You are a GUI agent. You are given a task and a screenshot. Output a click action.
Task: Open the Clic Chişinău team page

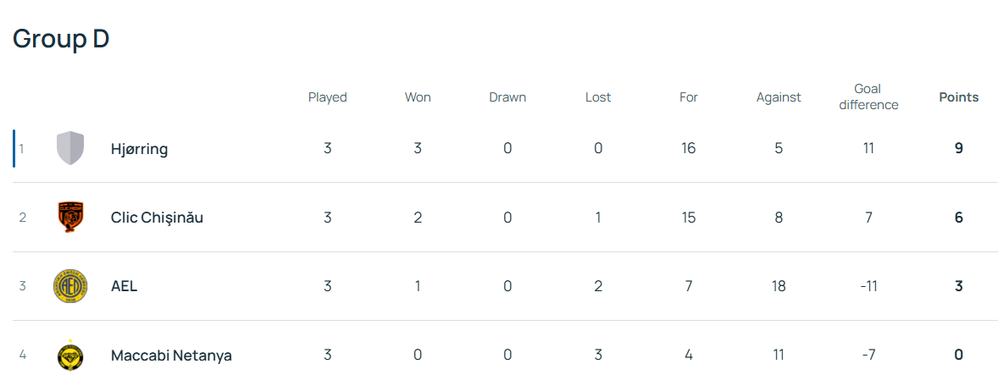[157, 218]
